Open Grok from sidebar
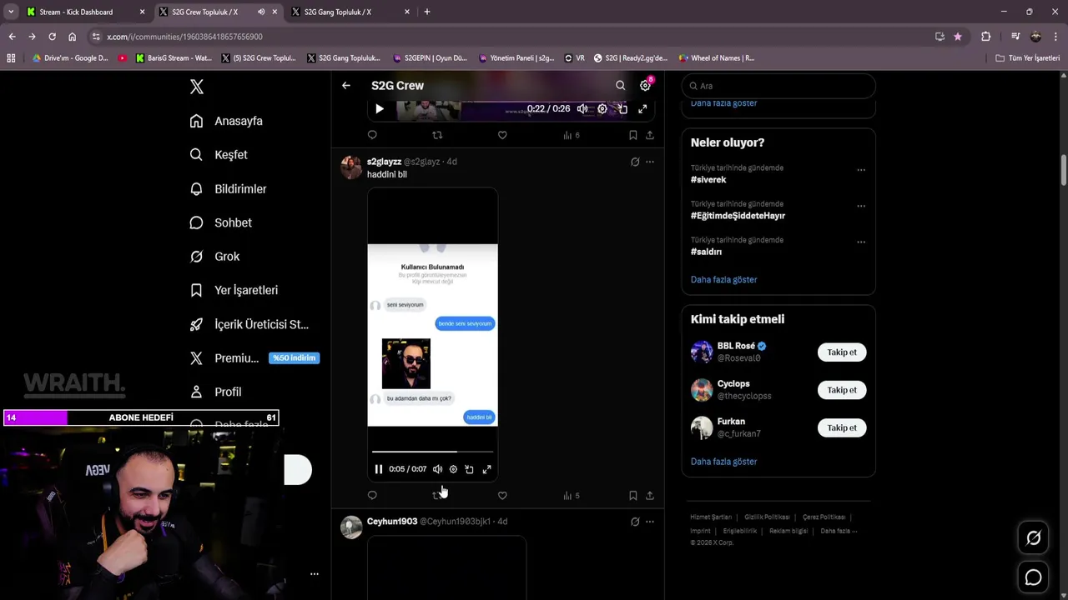The height and width of the screenshot is (600, 1068). pos(214,257)
